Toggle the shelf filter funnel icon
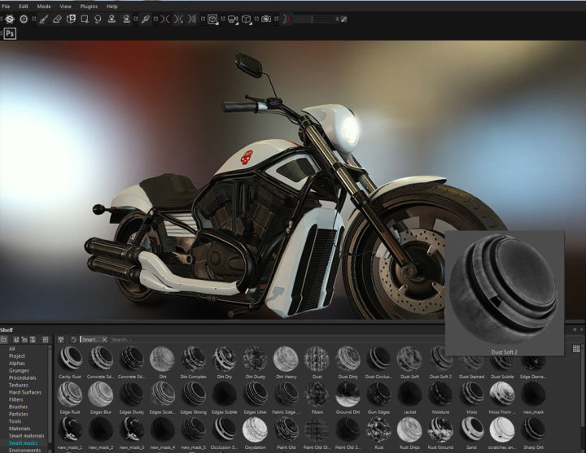 coord(60,339)
